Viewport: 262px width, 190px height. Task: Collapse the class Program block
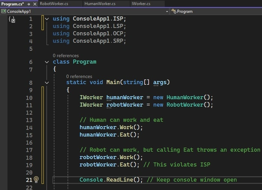tap(47, 62)
